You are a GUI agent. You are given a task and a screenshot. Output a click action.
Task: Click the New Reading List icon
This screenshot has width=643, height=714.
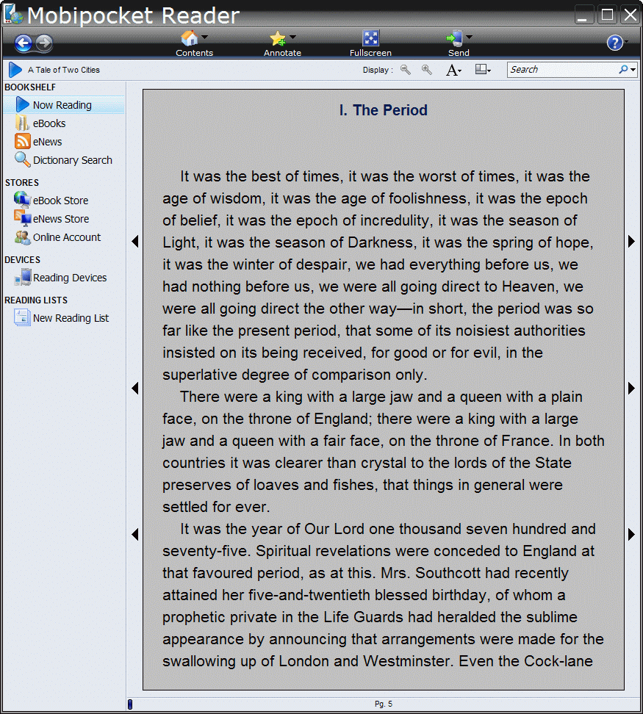(22, 317)
